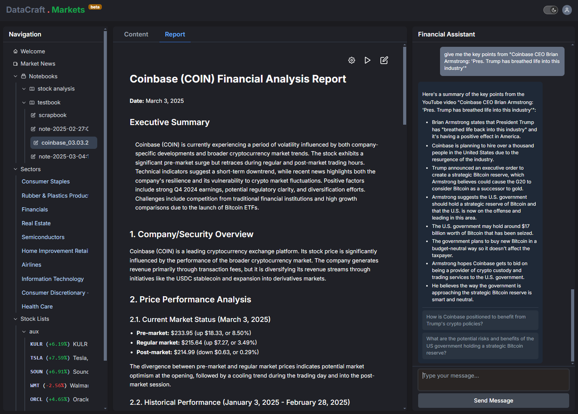Image resolution: width=578 pixels, height=414 pixels.
Task: Open the Consumer Staples sector link
Action: 46,181
